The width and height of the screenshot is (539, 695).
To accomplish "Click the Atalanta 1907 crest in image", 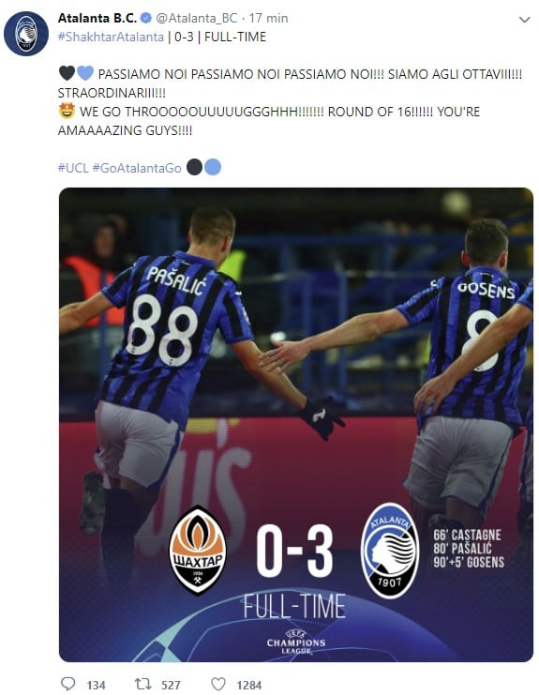I will point(390,550).
